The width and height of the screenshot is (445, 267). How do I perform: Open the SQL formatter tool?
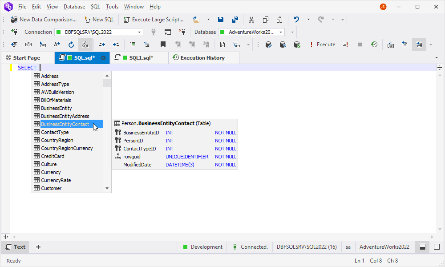click(85, 44)
